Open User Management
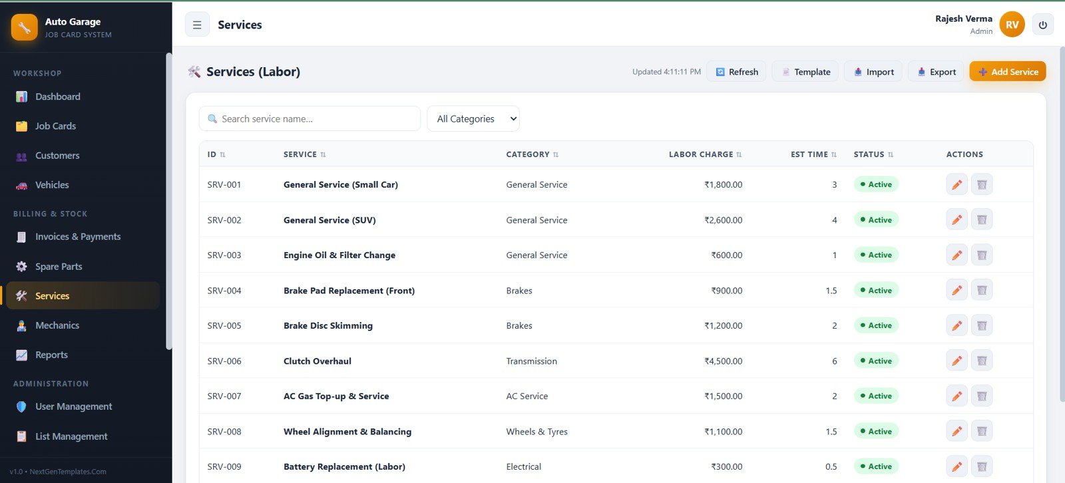 pyautogui.click(x=83, y=406)
